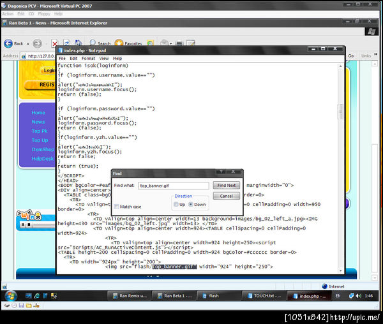Image resolution: width=383 pixels, height=324 pixels.
Task: Click the Top Pk link on the web page
Action: click(40, 131)
